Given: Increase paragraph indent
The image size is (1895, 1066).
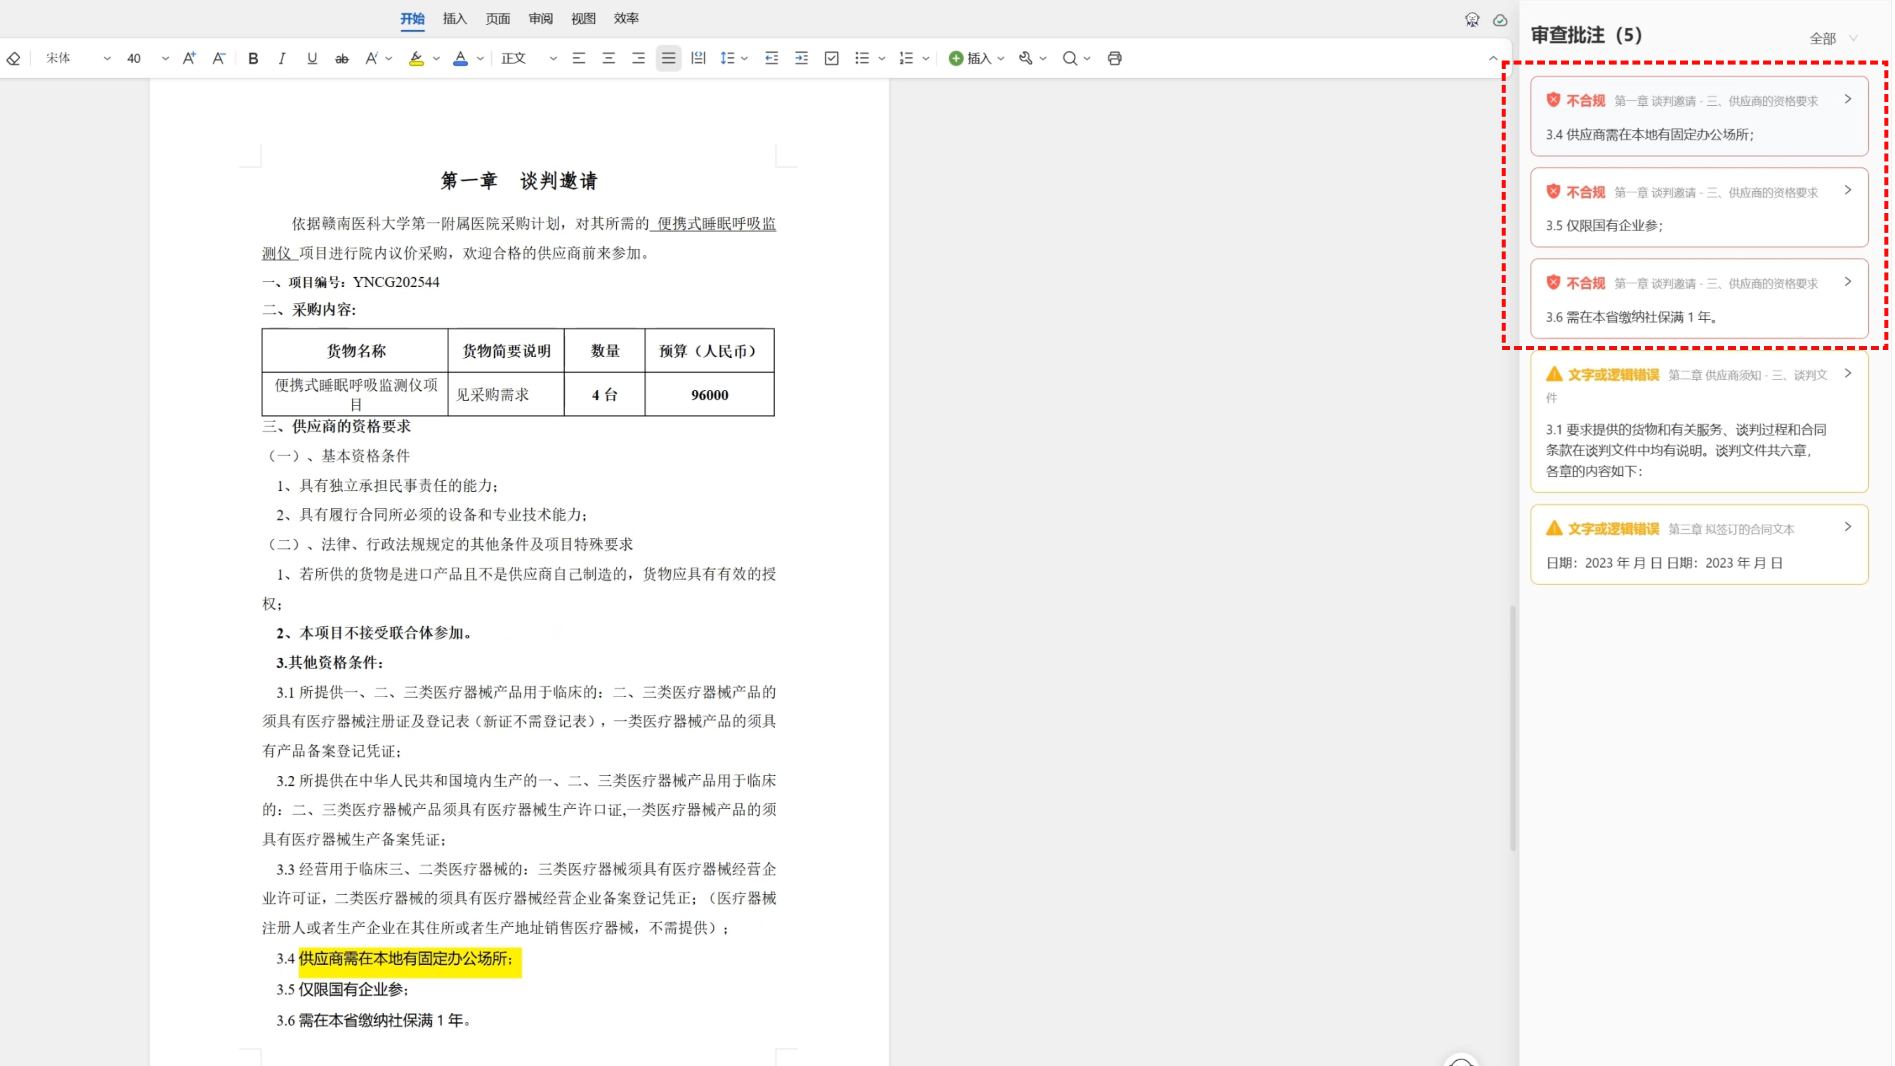Looking at the screenshot, I should (x=802, y=58).
